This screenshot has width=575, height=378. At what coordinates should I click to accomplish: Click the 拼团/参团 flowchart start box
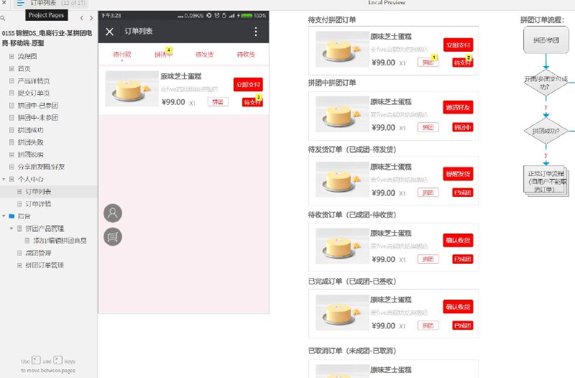(x=546, y=40)
